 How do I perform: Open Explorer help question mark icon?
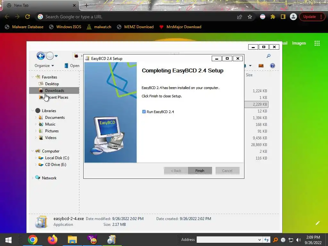[x=272, y=66]
